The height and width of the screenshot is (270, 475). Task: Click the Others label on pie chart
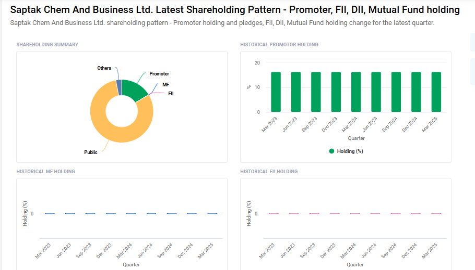click(x=104, y=68)
